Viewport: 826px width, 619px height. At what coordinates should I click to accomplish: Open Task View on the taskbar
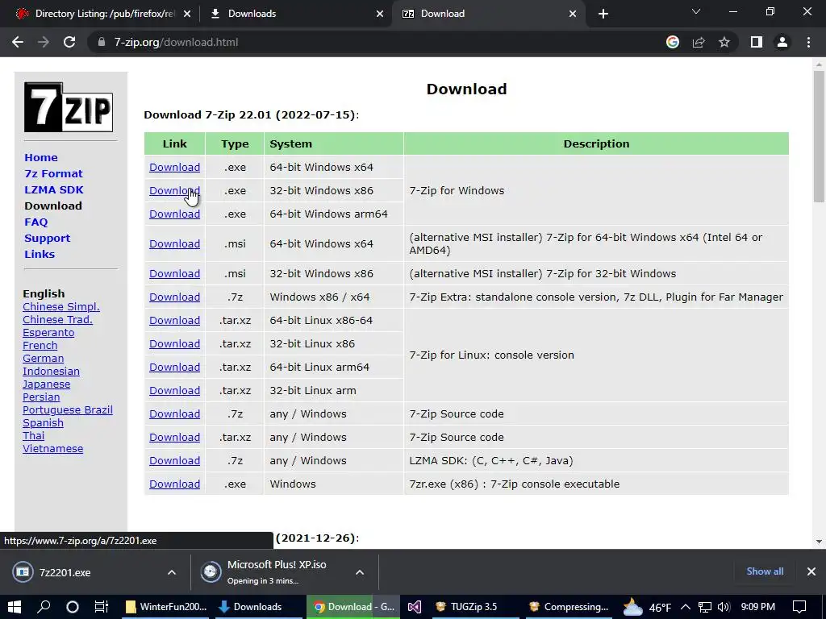pyautogui.click(x=101, y=607)
